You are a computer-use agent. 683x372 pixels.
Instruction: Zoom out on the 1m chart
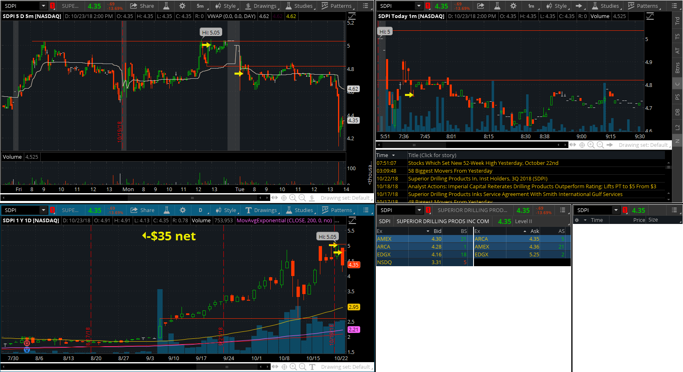coord(600,145)
